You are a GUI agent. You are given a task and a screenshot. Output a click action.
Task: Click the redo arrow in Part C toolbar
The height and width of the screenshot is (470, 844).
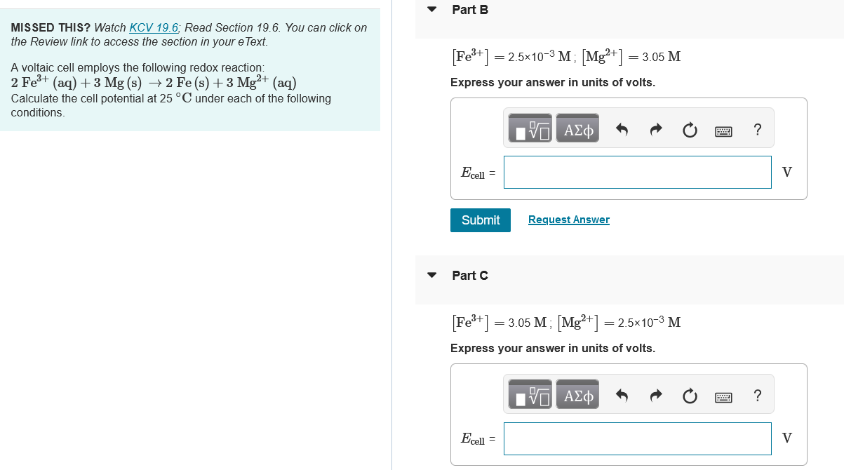656,396
